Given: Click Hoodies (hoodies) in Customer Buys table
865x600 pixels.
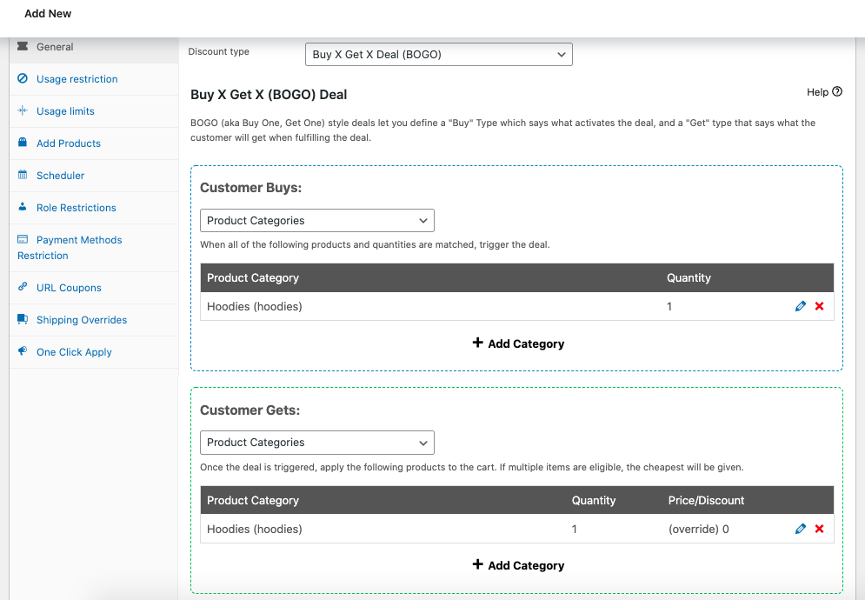Looking at the screenshot, I should click(255, 306).
